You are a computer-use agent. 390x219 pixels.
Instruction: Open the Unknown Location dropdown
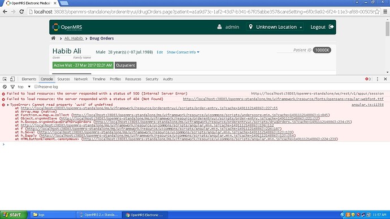276,27
